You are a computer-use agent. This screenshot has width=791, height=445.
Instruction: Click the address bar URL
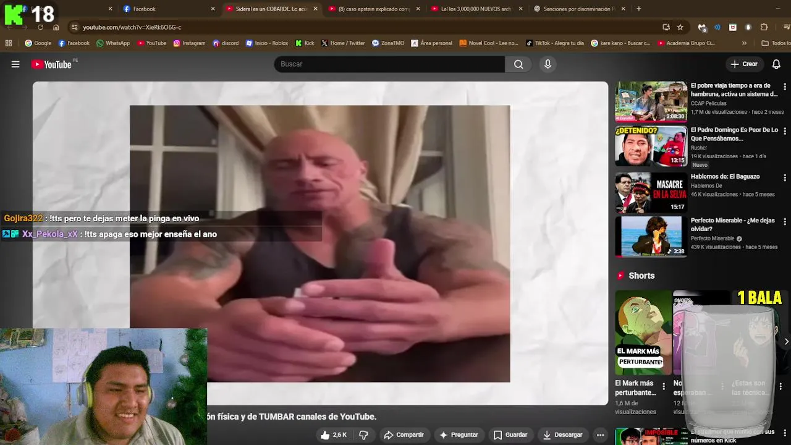pos(132,27)
